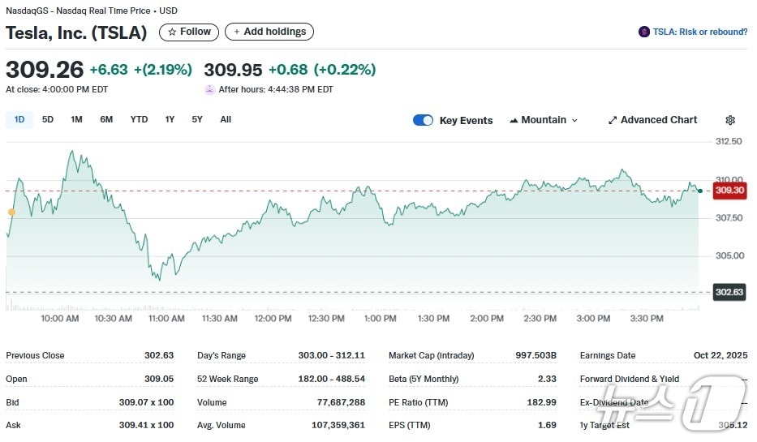Open the Advanced Chart link
This screenshot has height=442, width=757.
tap(658, 120)
